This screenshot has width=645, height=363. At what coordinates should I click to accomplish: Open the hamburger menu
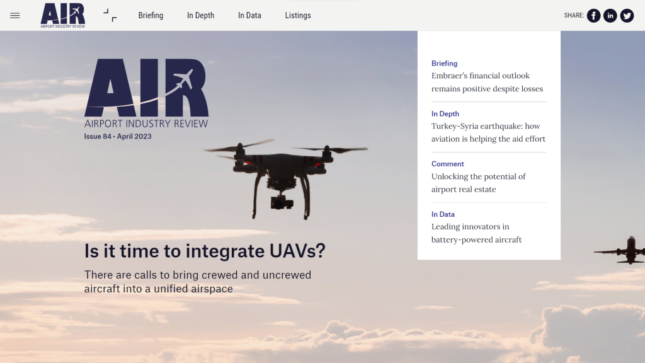tap(15, 16)
